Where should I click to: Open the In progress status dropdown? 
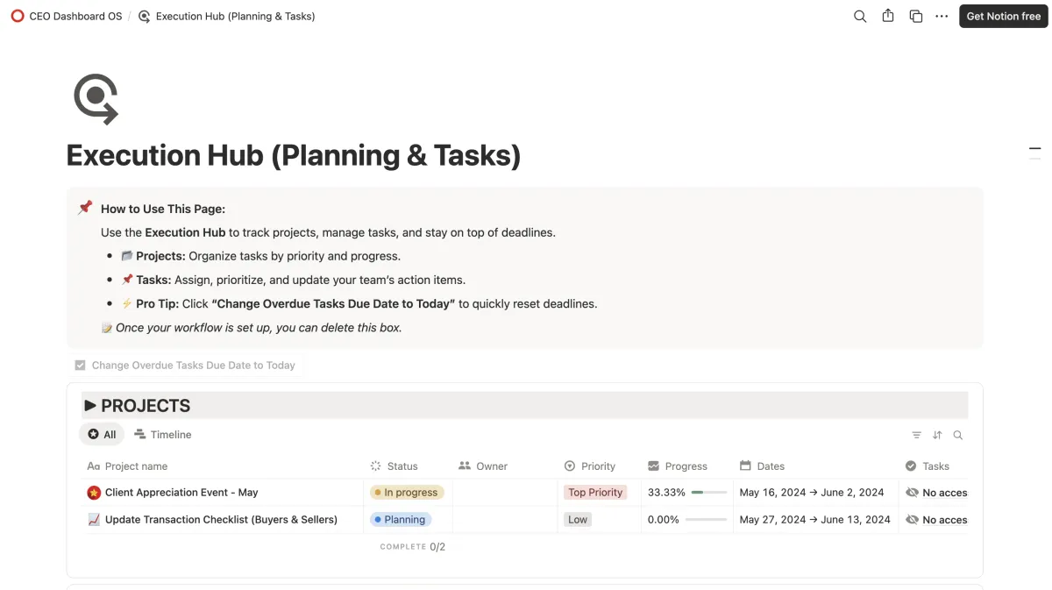(407, 493)
